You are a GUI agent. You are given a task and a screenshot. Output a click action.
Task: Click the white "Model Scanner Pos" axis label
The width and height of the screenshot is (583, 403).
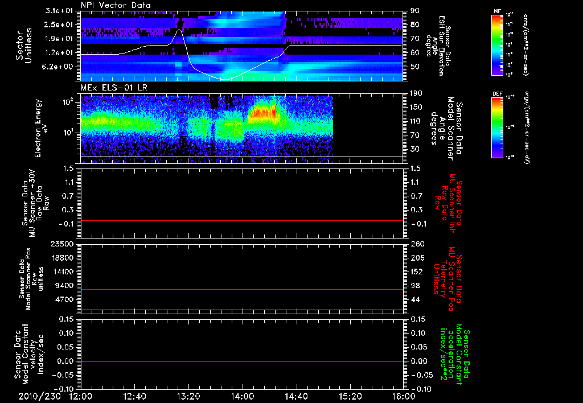coord(28,279)
